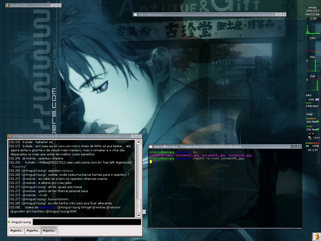Click the otavio@europa:~ terminal title bar icon
The height and width of the screenshot is (241, 321).
(135, 14)
